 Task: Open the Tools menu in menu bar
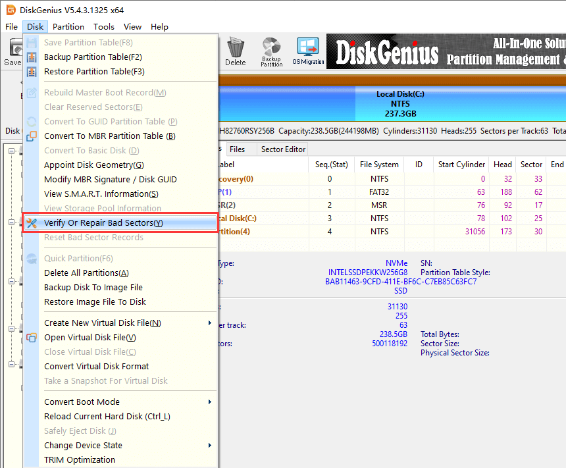(x=104, y=27)
